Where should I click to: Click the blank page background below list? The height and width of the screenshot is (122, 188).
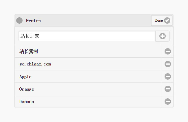click(94, 115)
